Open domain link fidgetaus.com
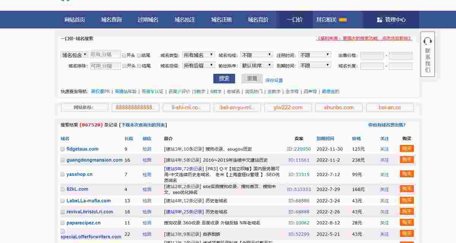This screenshot has height=243, width=456. pyautogui.click(x=82, y=149)
